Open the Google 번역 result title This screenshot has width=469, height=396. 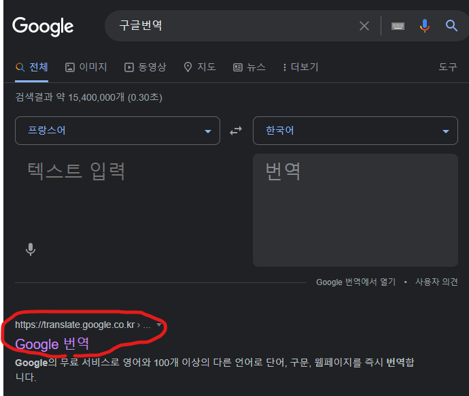pos(52,344)
